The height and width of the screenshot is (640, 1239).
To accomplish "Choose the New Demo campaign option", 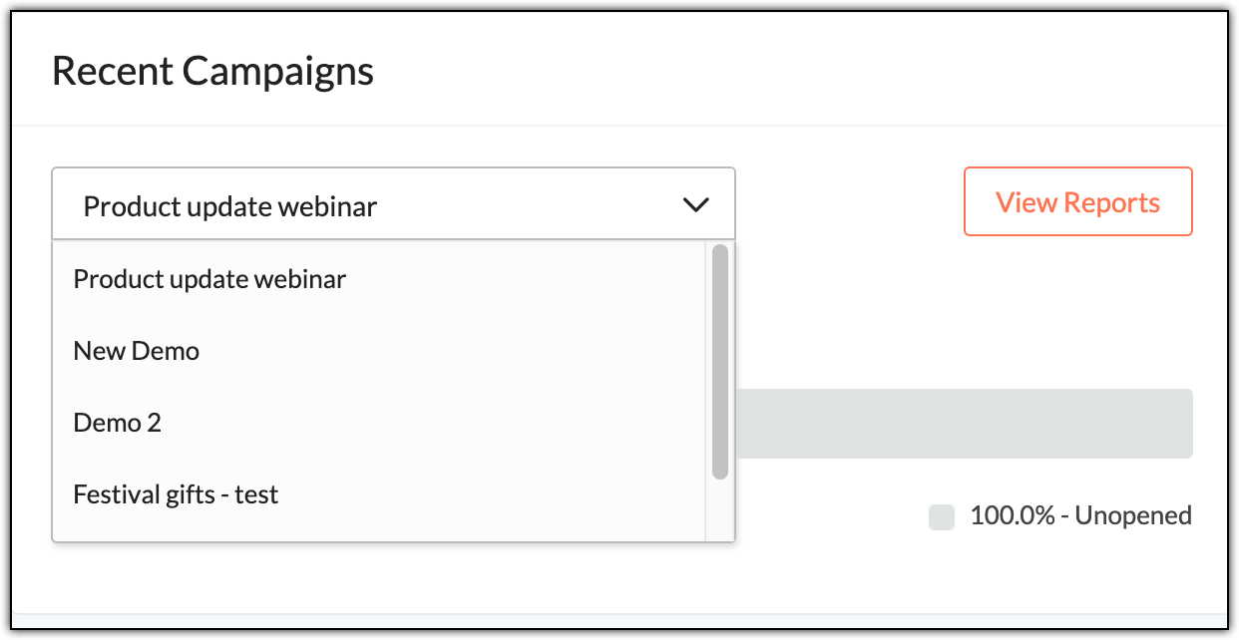I will (137, 351).
